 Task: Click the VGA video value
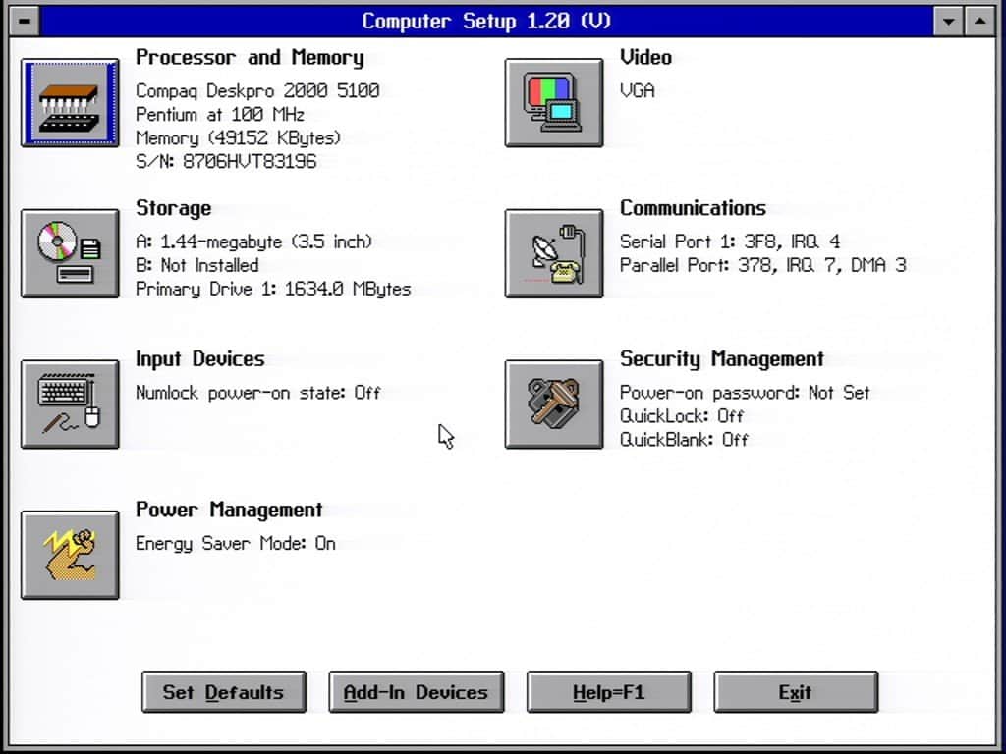pyautogui.click(x=637, y=90)
